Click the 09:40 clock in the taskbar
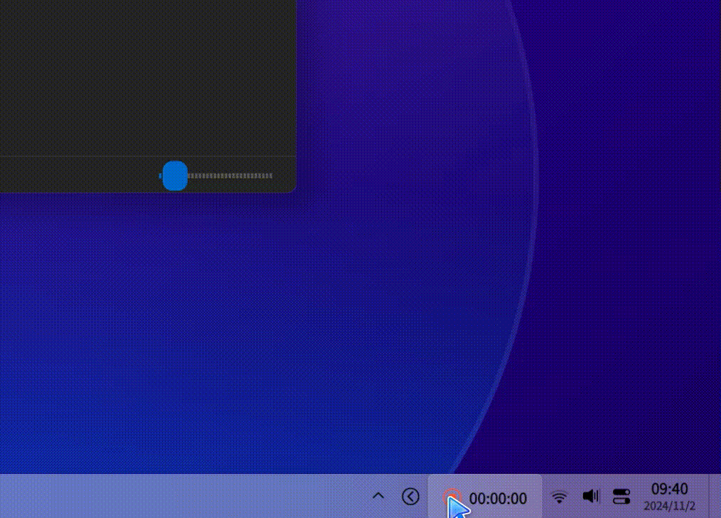 670,489
